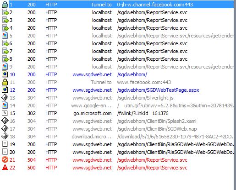Click the localhost host in session 3
236x190 pixels.
[102, 20]
